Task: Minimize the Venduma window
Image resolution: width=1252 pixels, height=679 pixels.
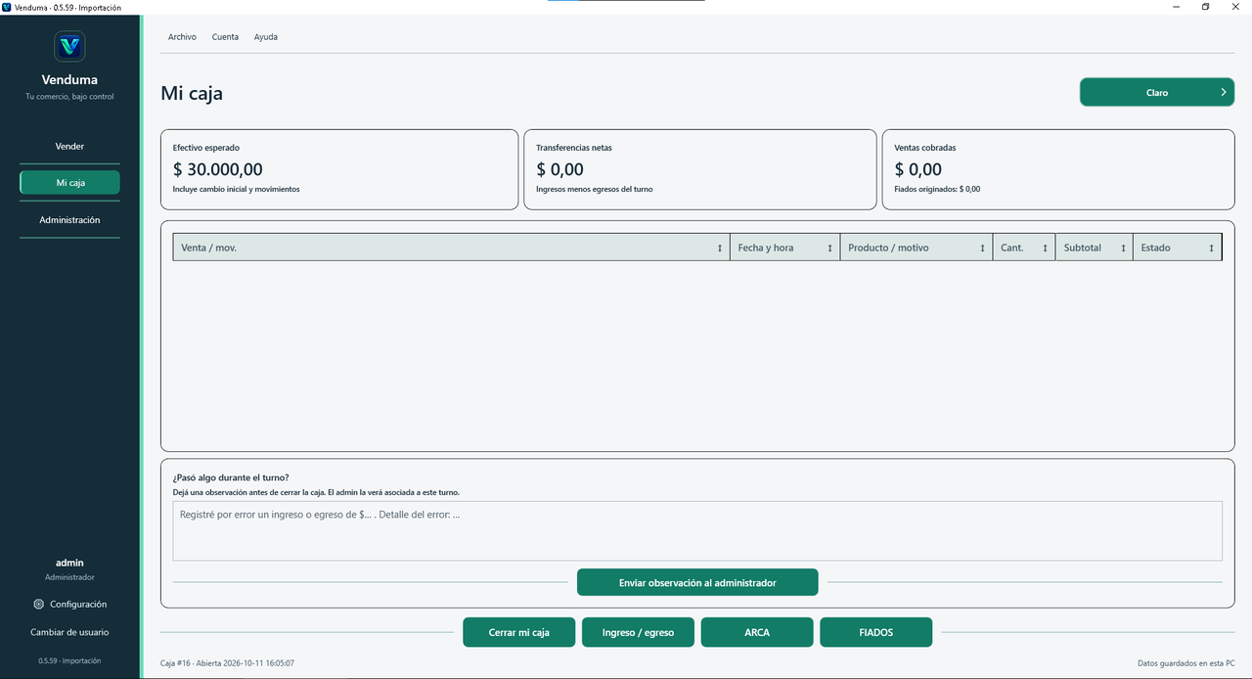Action: pos(1175,7)
